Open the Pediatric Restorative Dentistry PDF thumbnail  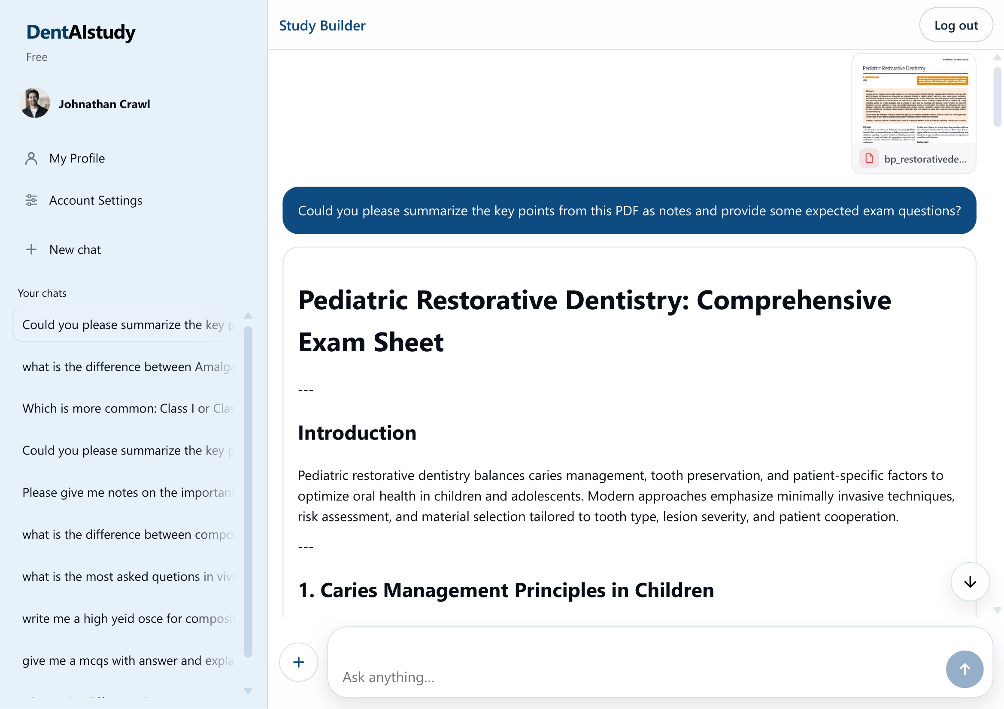(x=914, y=105)
